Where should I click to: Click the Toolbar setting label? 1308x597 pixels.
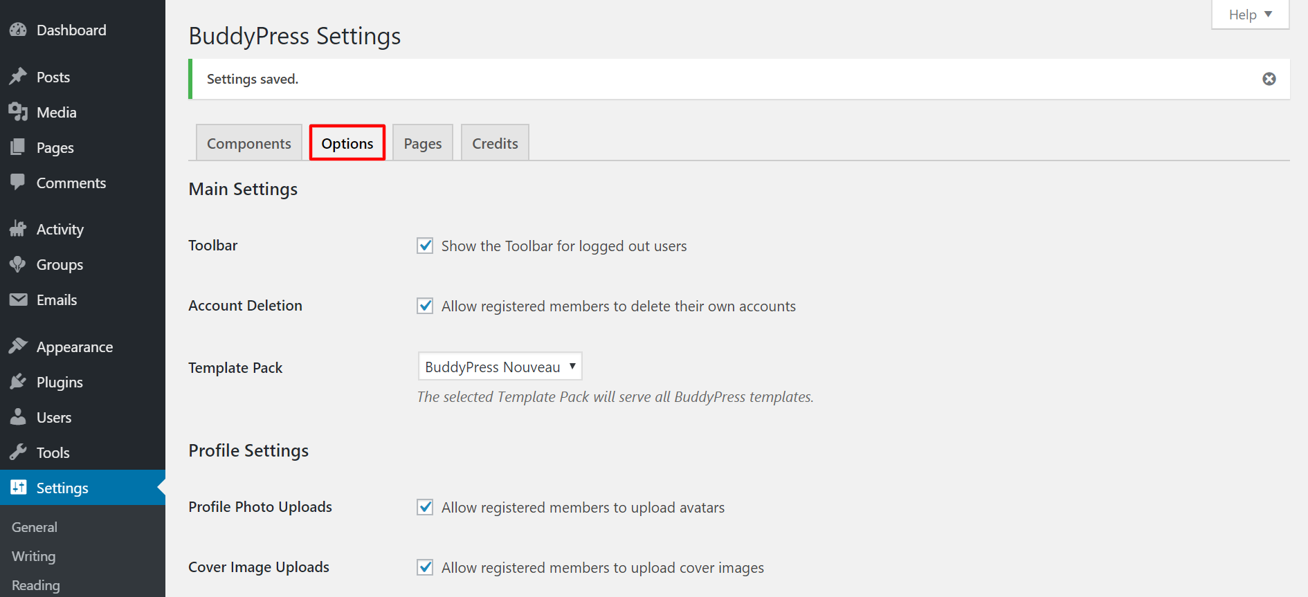coord(213,245)
